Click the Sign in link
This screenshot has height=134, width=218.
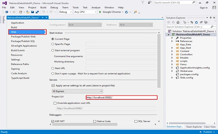tap(204, 8)
